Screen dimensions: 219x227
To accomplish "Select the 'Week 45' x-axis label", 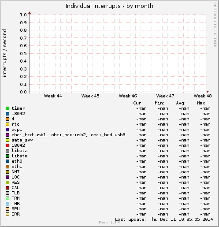I will (x=90, y=96).
